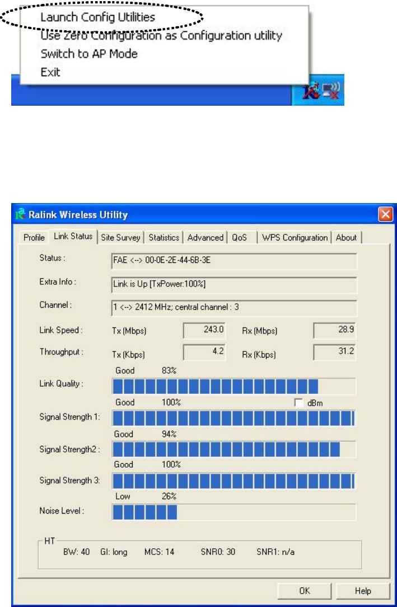Click the Tx throughput value 4.2

tap(204, 352)
